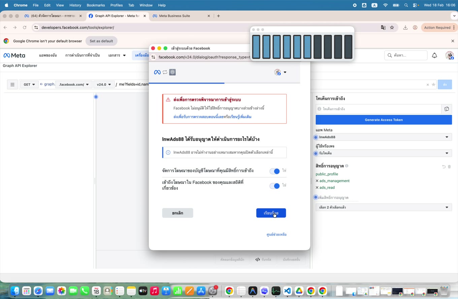Remove the ads_read permission

[317, 188]
